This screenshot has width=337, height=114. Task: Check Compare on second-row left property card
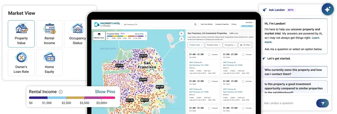point(209,81)
